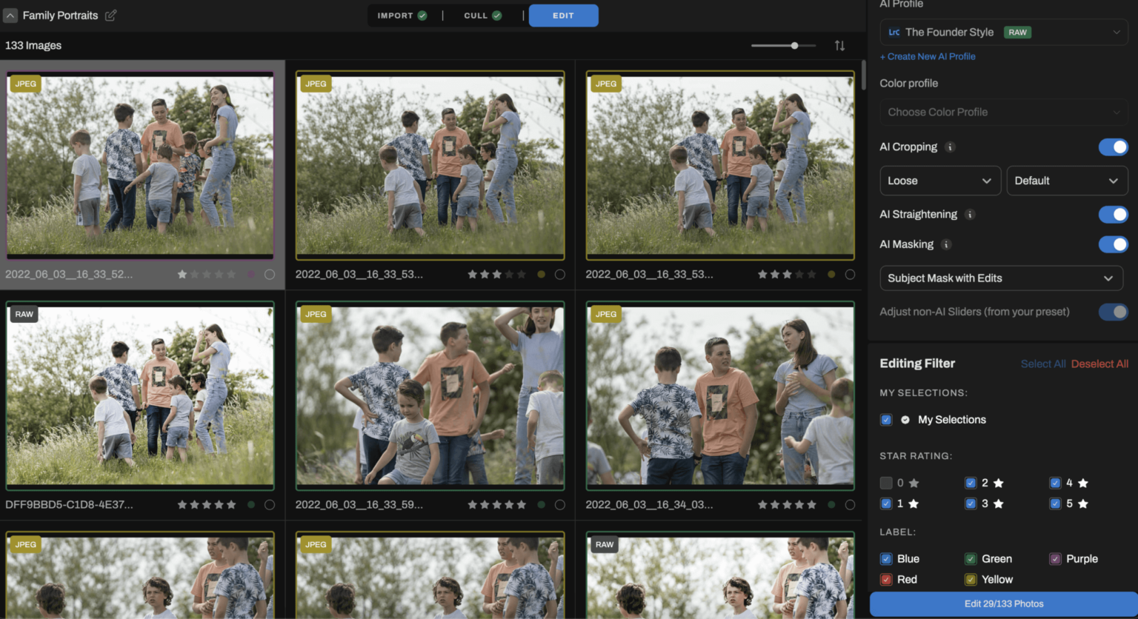1138x619 pixels.
Task: Click the rename pencil icon next to Family Portraits
Action: click(110, 15)
